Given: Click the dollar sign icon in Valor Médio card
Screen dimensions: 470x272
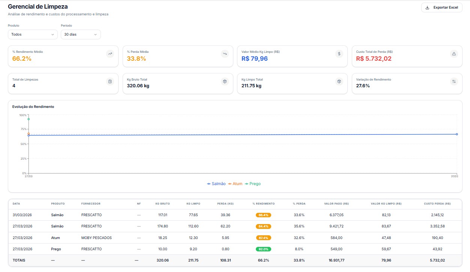Looking at the screenshot, I should (x=339, y=54).
